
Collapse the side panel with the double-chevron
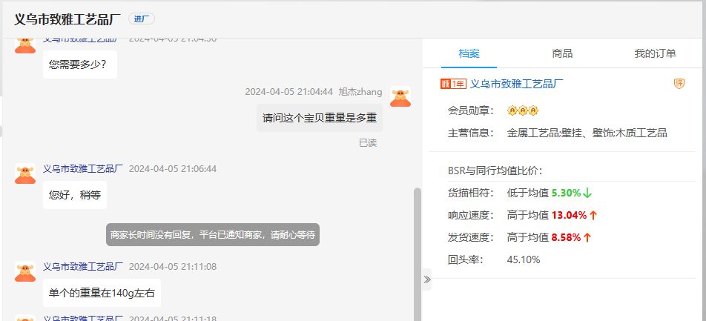click(x=427, y=279)
